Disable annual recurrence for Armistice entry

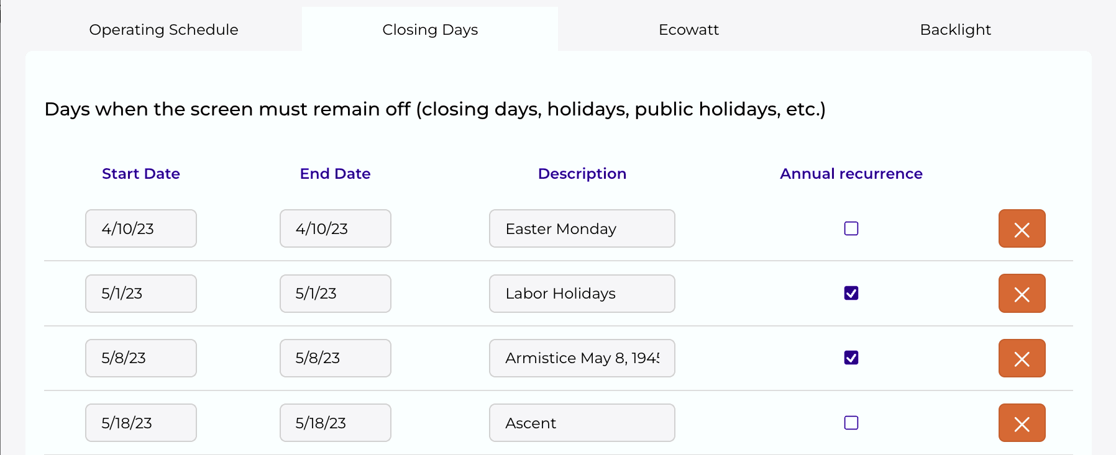(851, 358)
